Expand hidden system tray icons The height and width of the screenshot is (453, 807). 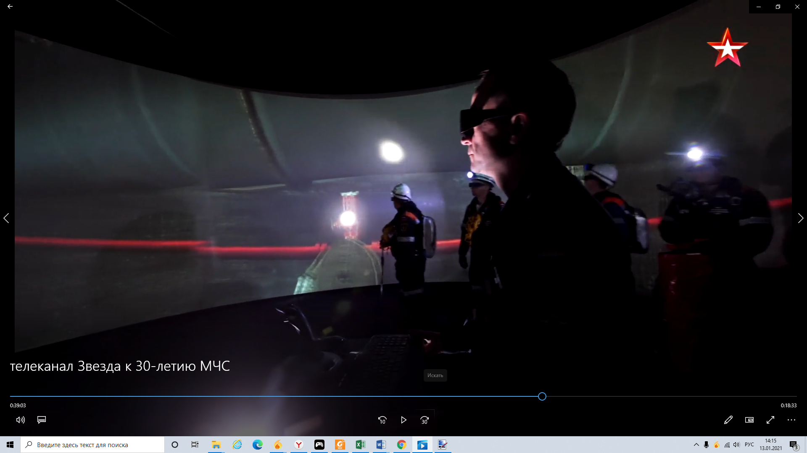tap(696, 445)
